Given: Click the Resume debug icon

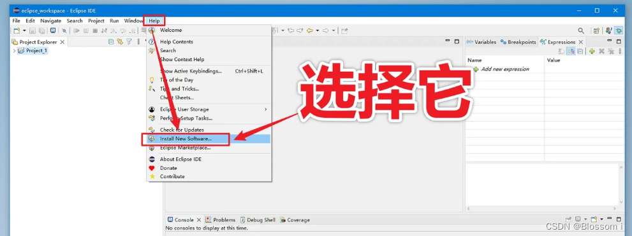Looking at the screenshot, I should point(76,31).
